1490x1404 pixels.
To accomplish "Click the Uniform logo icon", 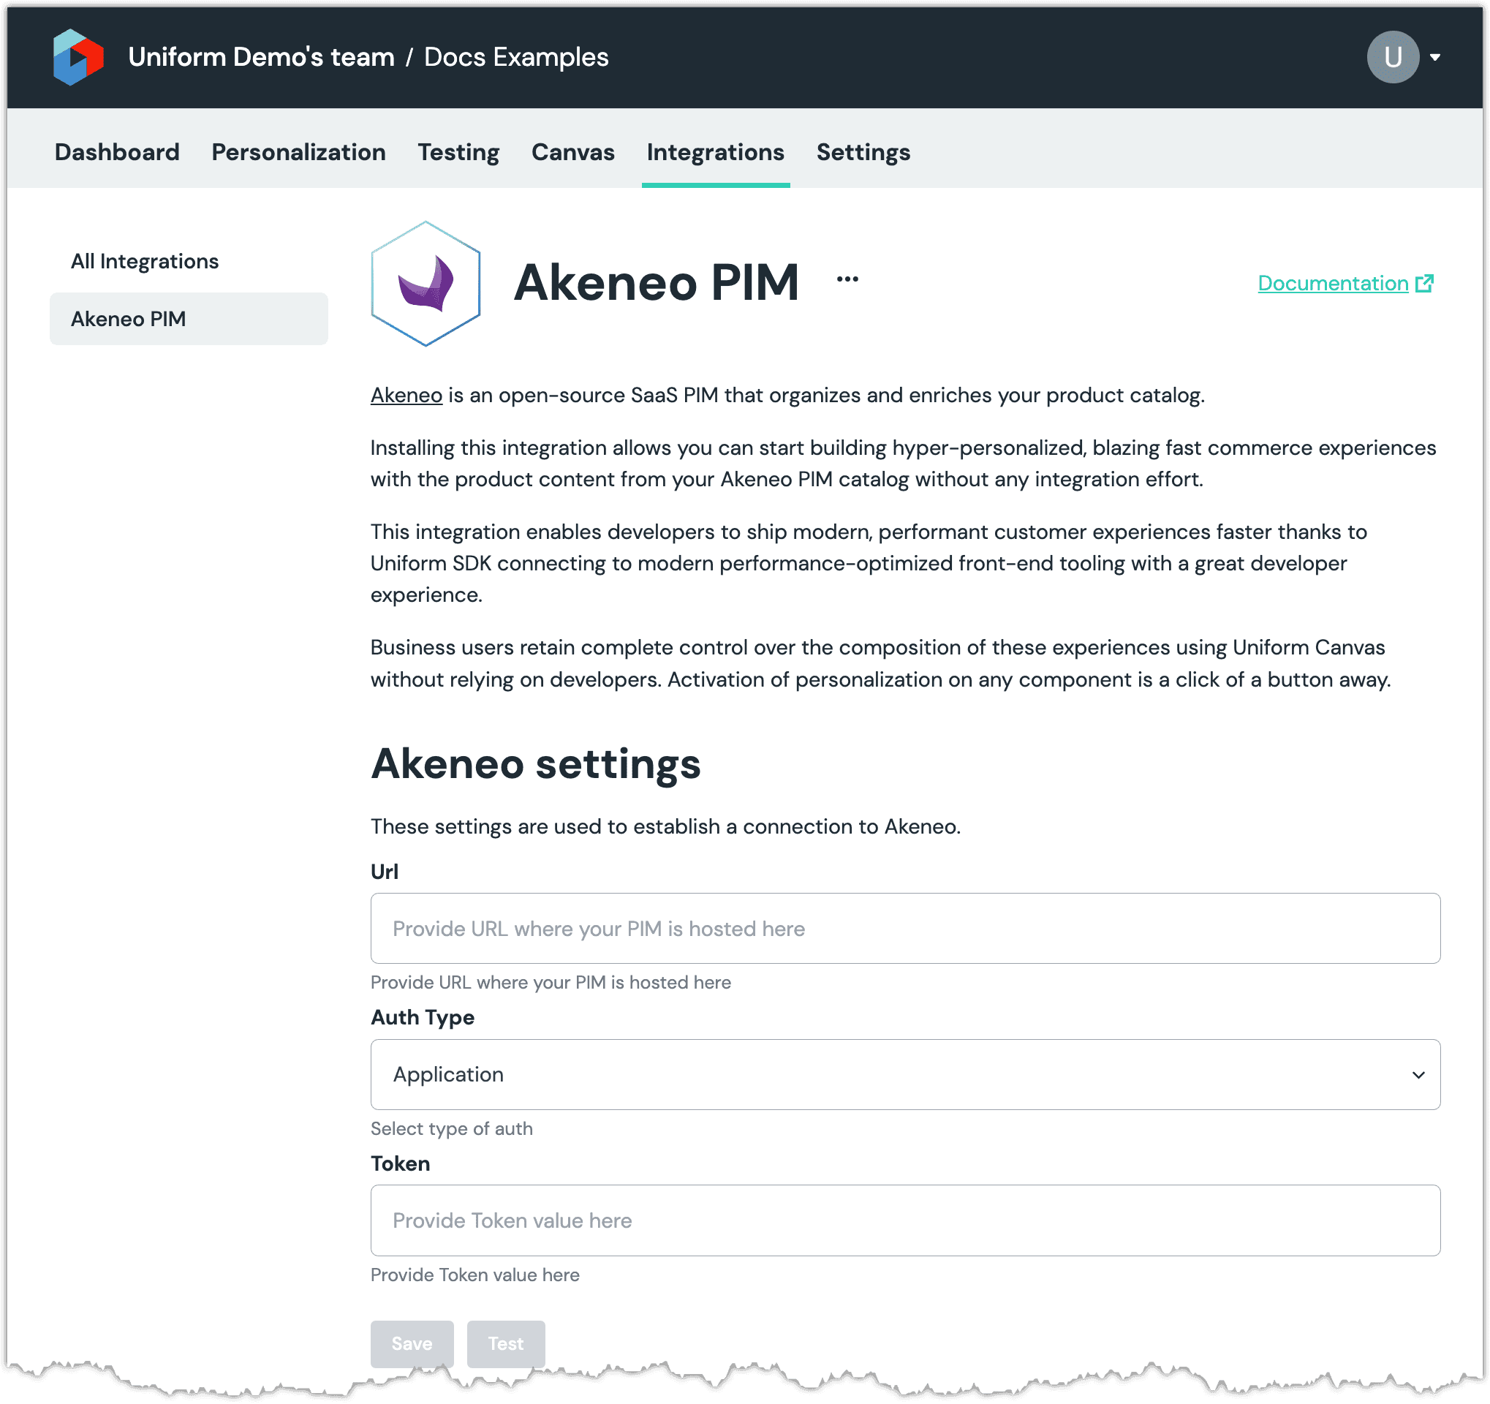I will [78, 57].
